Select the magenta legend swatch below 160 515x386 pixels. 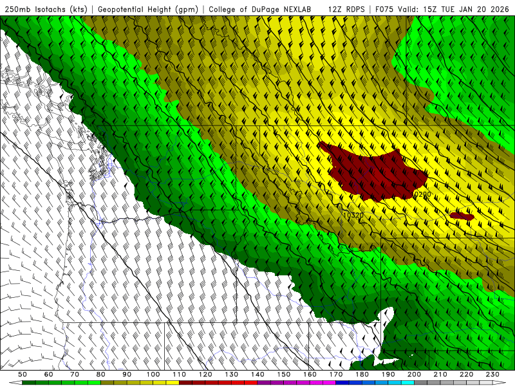pos(316,383)
